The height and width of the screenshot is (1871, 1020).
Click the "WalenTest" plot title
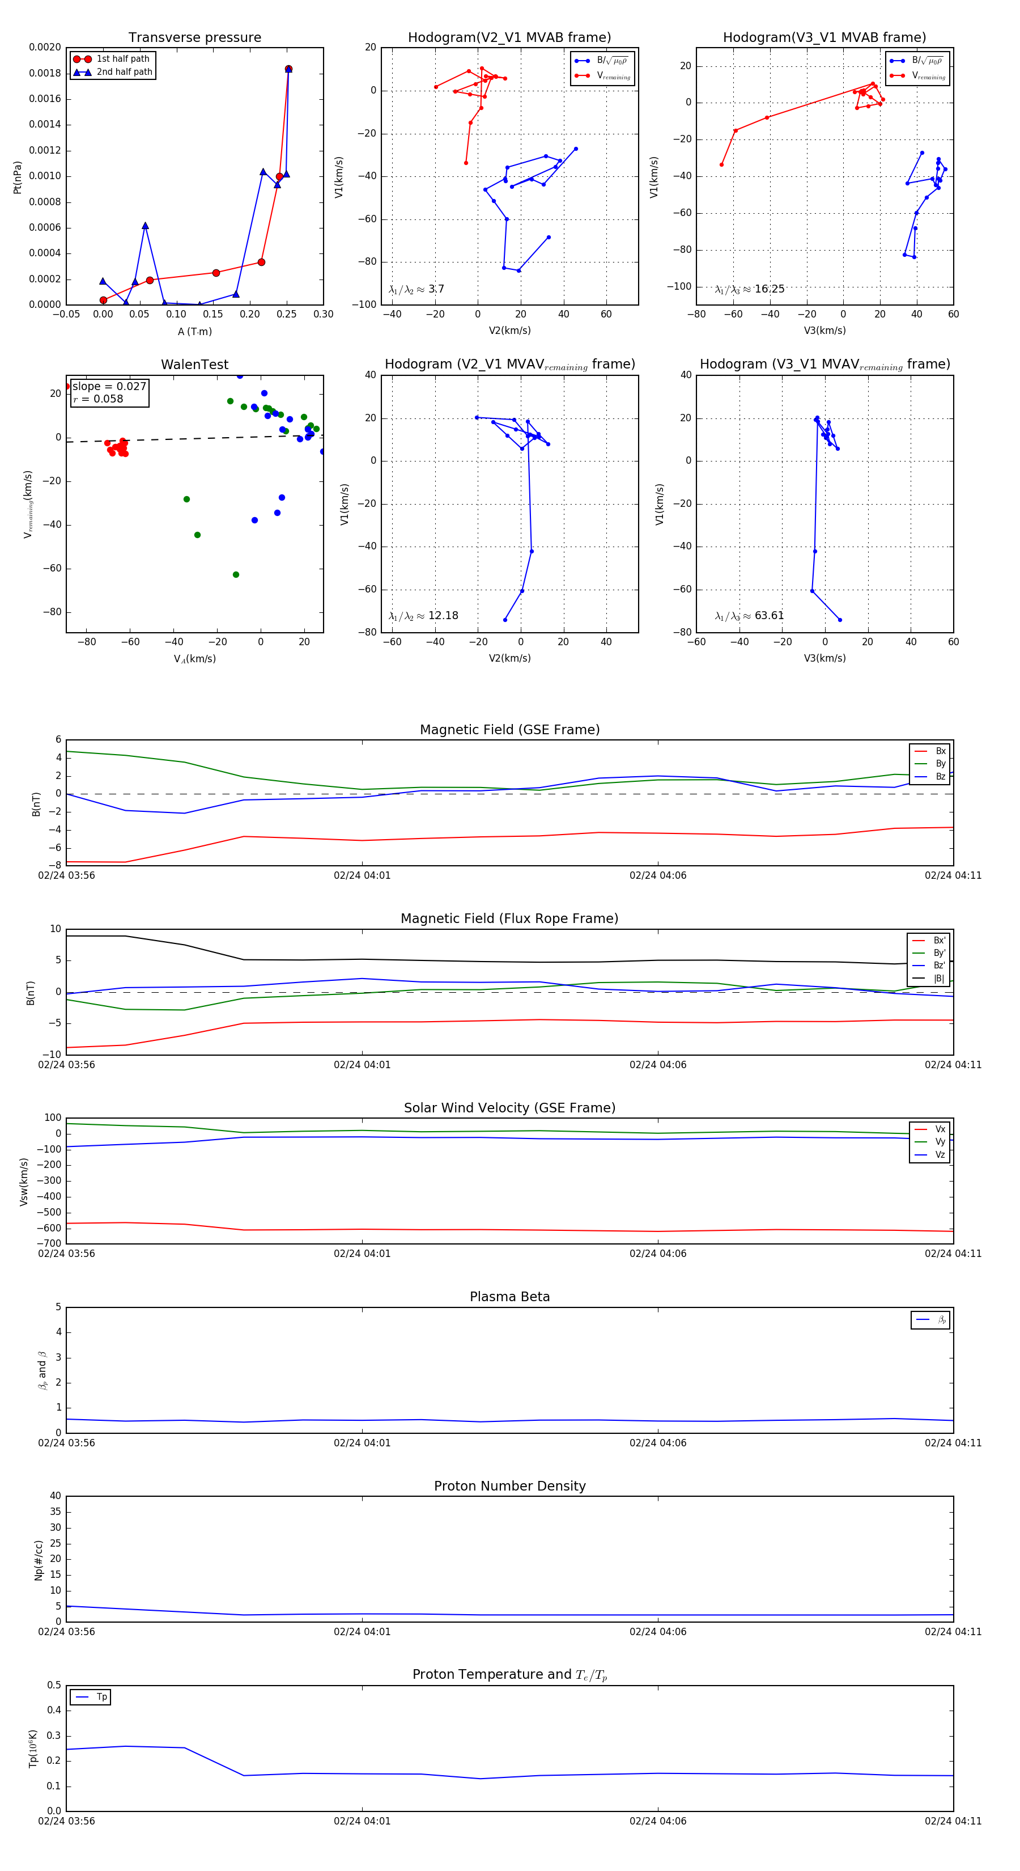click(194, 365)
